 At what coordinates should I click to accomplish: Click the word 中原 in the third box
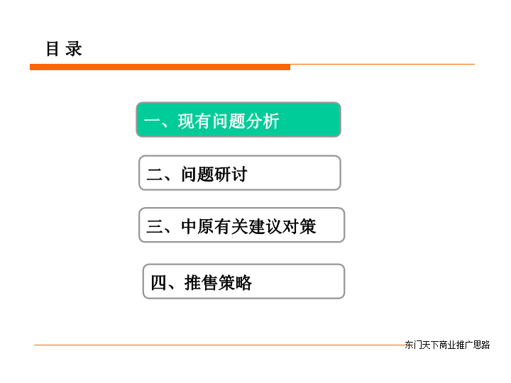pyautogui.click(x=197, y=226)
